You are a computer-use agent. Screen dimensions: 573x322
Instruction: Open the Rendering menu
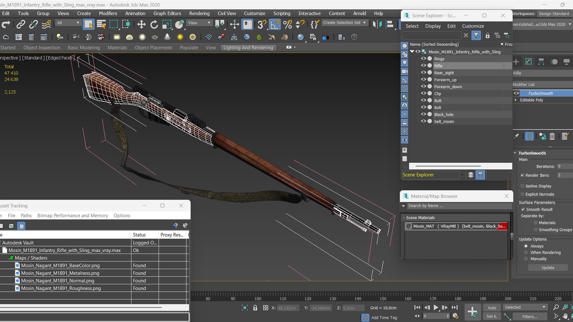(x=199, y=13)
